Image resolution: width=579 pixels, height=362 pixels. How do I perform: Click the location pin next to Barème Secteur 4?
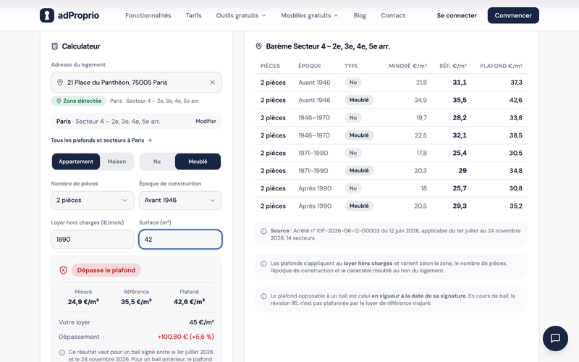[258, 46]
